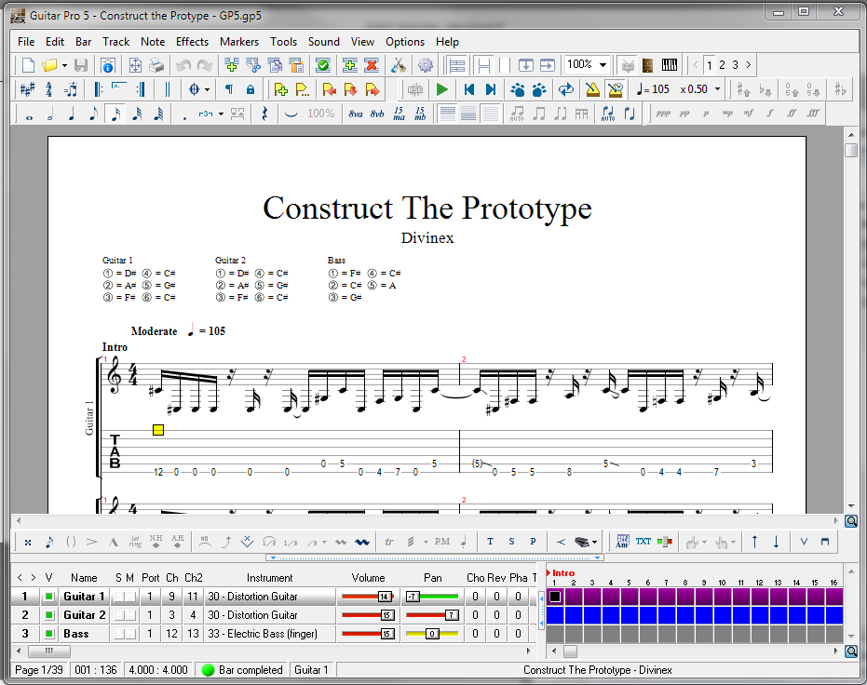Apply the fortissimo (ff) dynamic

(792, 114)
